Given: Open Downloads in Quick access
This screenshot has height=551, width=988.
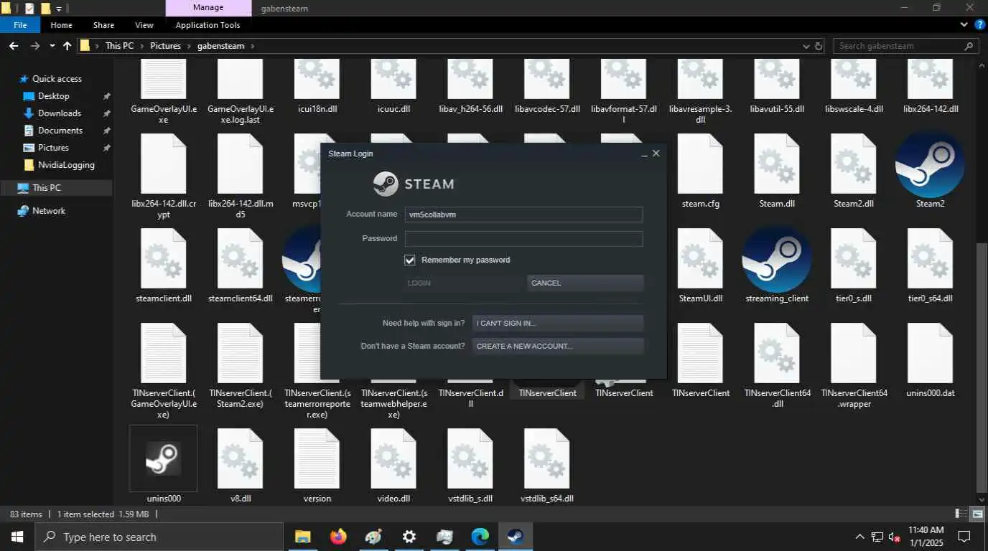Looking at the screenshot, I should pos(59,113).
